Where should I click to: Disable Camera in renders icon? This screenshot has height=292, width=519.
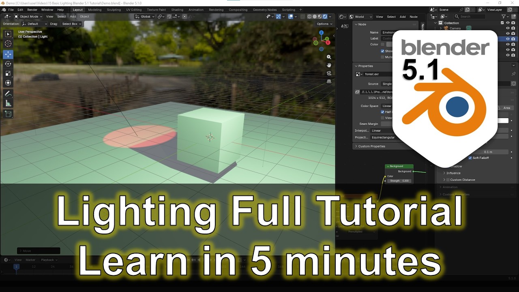[x=513, y=28]
